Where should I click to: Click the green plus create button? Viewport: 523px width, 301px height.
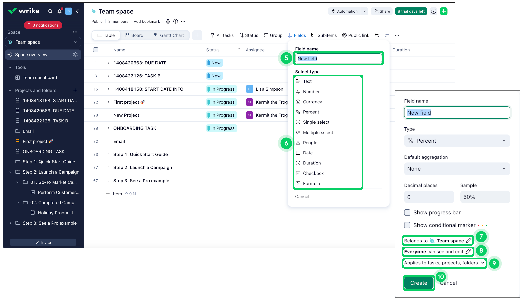click(444, 11)
